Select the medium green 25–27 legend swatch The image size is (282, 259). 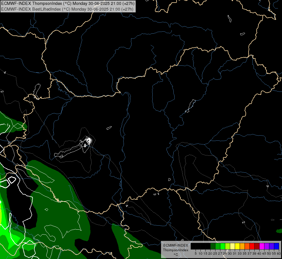coord(218,246)
